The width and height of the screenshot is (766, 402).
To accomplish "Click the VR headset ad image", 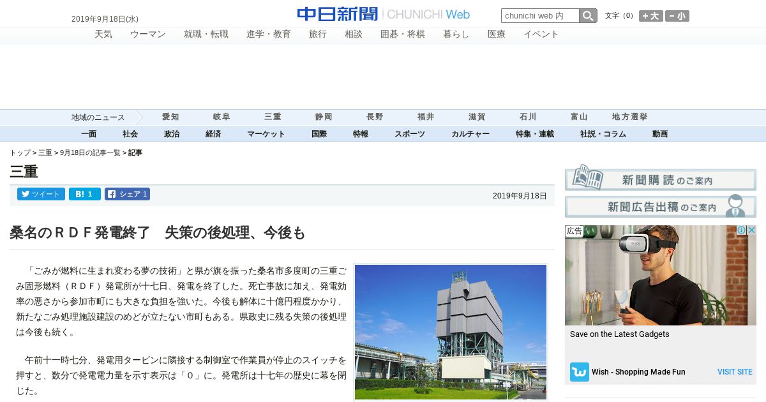I will [661, 275].
